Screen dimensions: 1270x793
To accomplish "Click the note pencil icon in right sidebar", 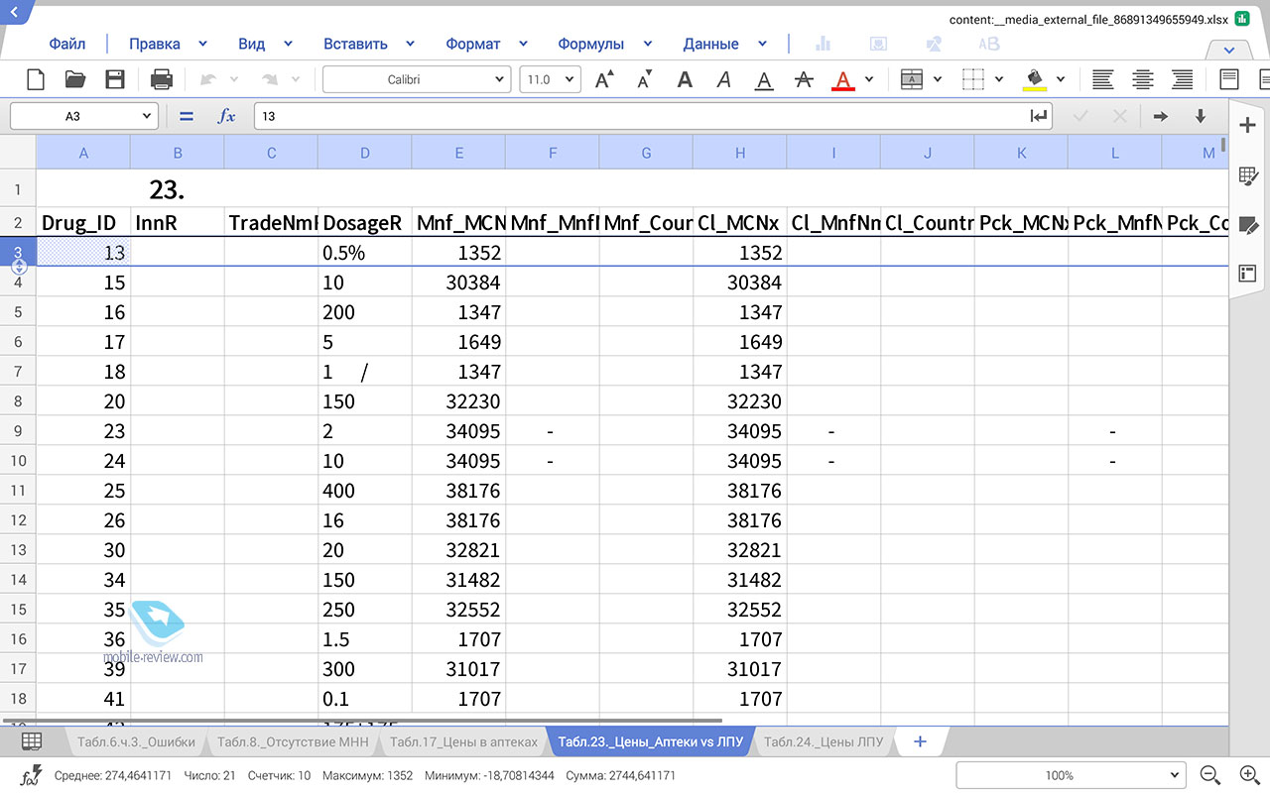I will (x=1247, y=225).
